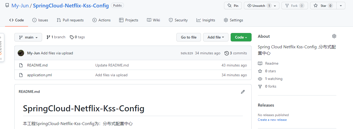Expand the Add file dropdown
The height and width of the screenshot is (129, 353).
[x=216, y=37]
